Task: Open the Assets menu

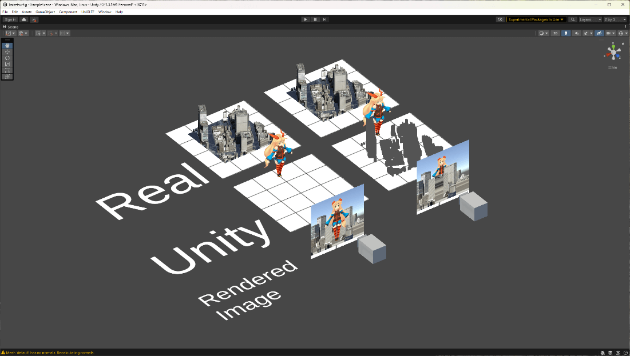Action: tap(26, 12)
